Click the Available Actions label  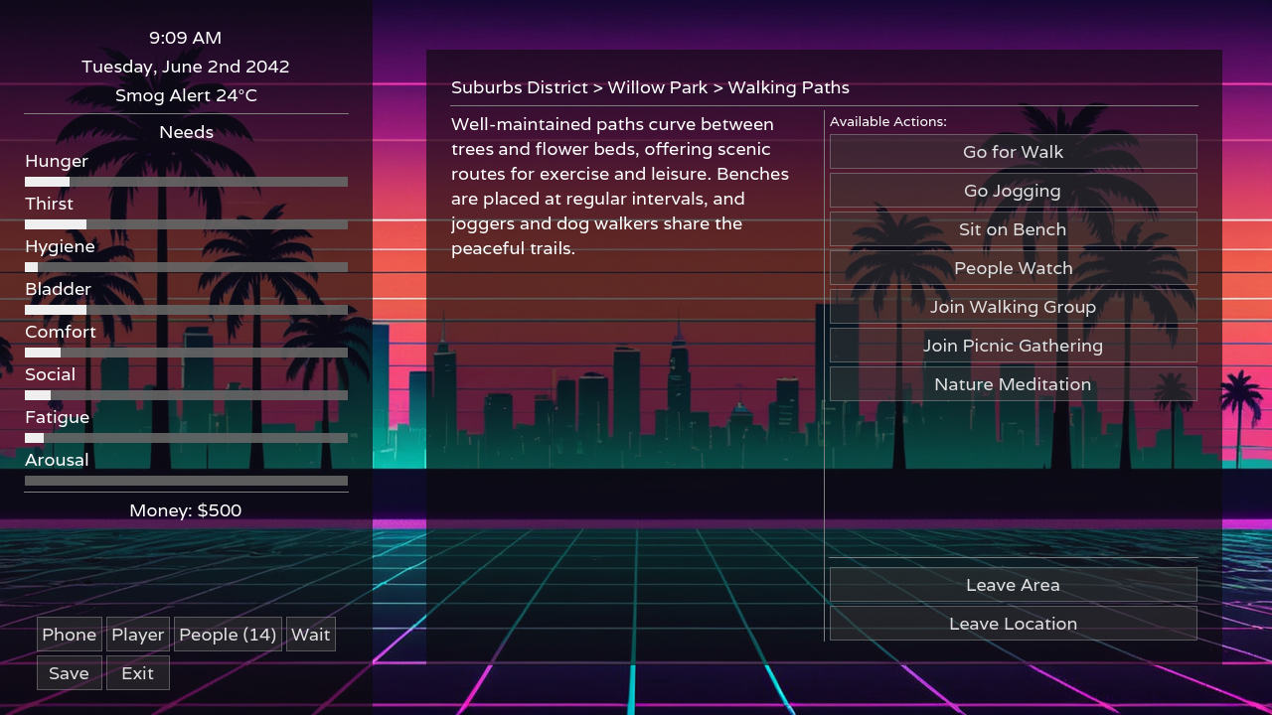[888, 121]
